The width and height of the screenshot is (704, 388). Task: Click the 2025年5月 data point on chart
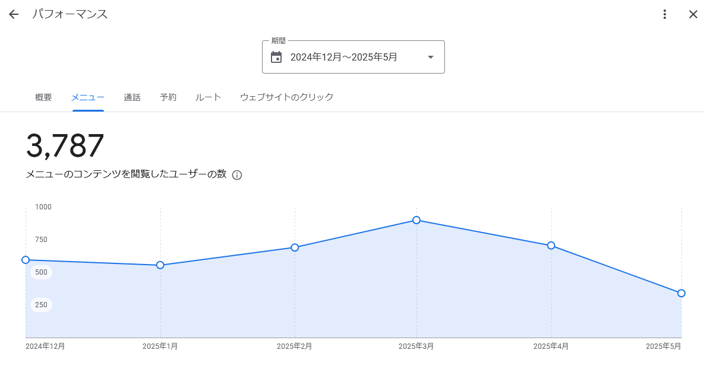(x=681, y=293)
